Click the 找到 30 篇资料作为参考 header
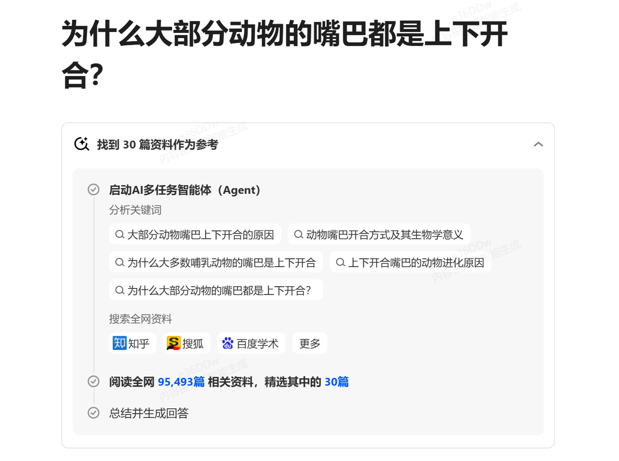 [157, 145]
